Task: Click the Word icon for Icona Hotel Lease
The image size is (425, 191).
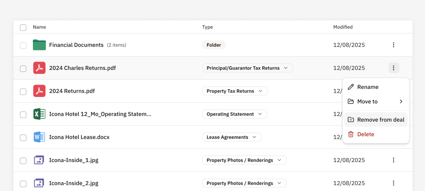Action: [x=39, y=137]
